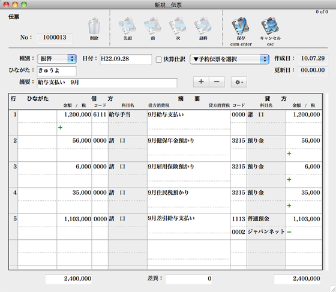
Task: Remove a row with the minus button
Action: pos(217,82)
